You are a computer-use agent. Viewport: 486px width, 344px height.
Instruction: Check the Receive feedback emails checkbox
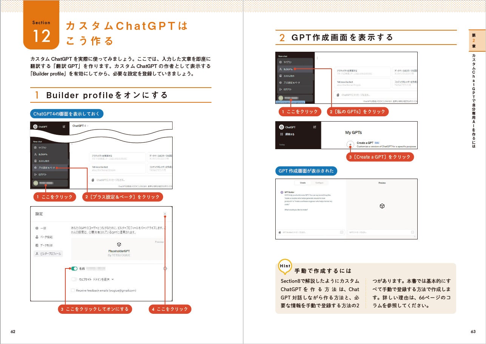(73, 290)
